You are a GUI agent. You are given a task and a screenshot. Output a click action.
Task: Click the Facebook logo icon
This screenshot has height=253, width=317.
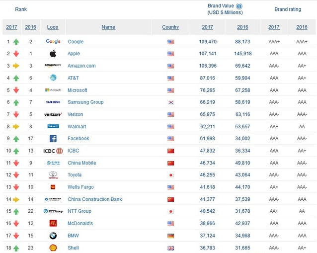tap(53, 139)
